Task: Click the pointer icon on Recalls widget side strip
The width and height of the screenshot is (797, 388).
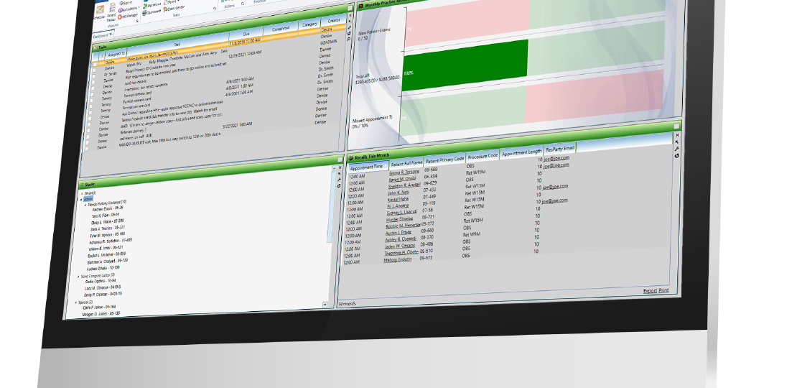Action: (677, 142)
